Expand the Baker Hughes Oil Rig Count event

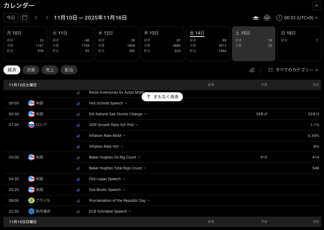coord(115,157)
